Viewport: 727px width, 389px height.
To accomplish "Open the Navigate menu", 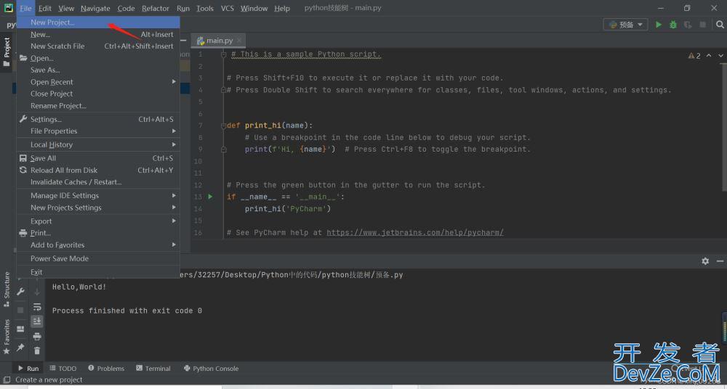I will point(95,8).
